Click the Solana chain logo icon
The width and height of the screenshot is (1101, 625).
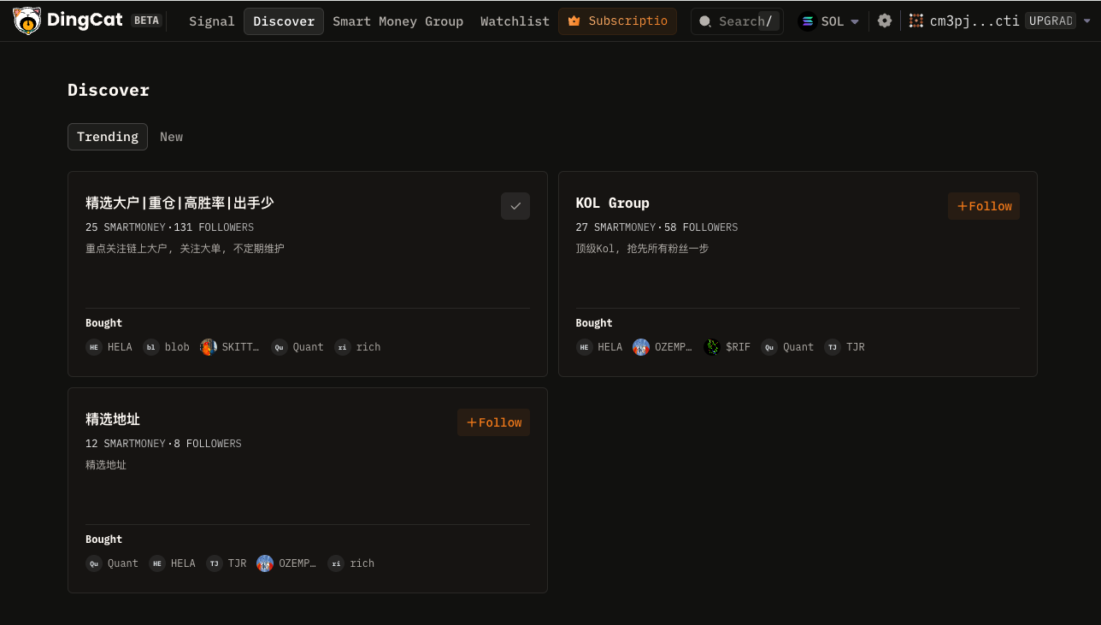[x=808, y=21]
